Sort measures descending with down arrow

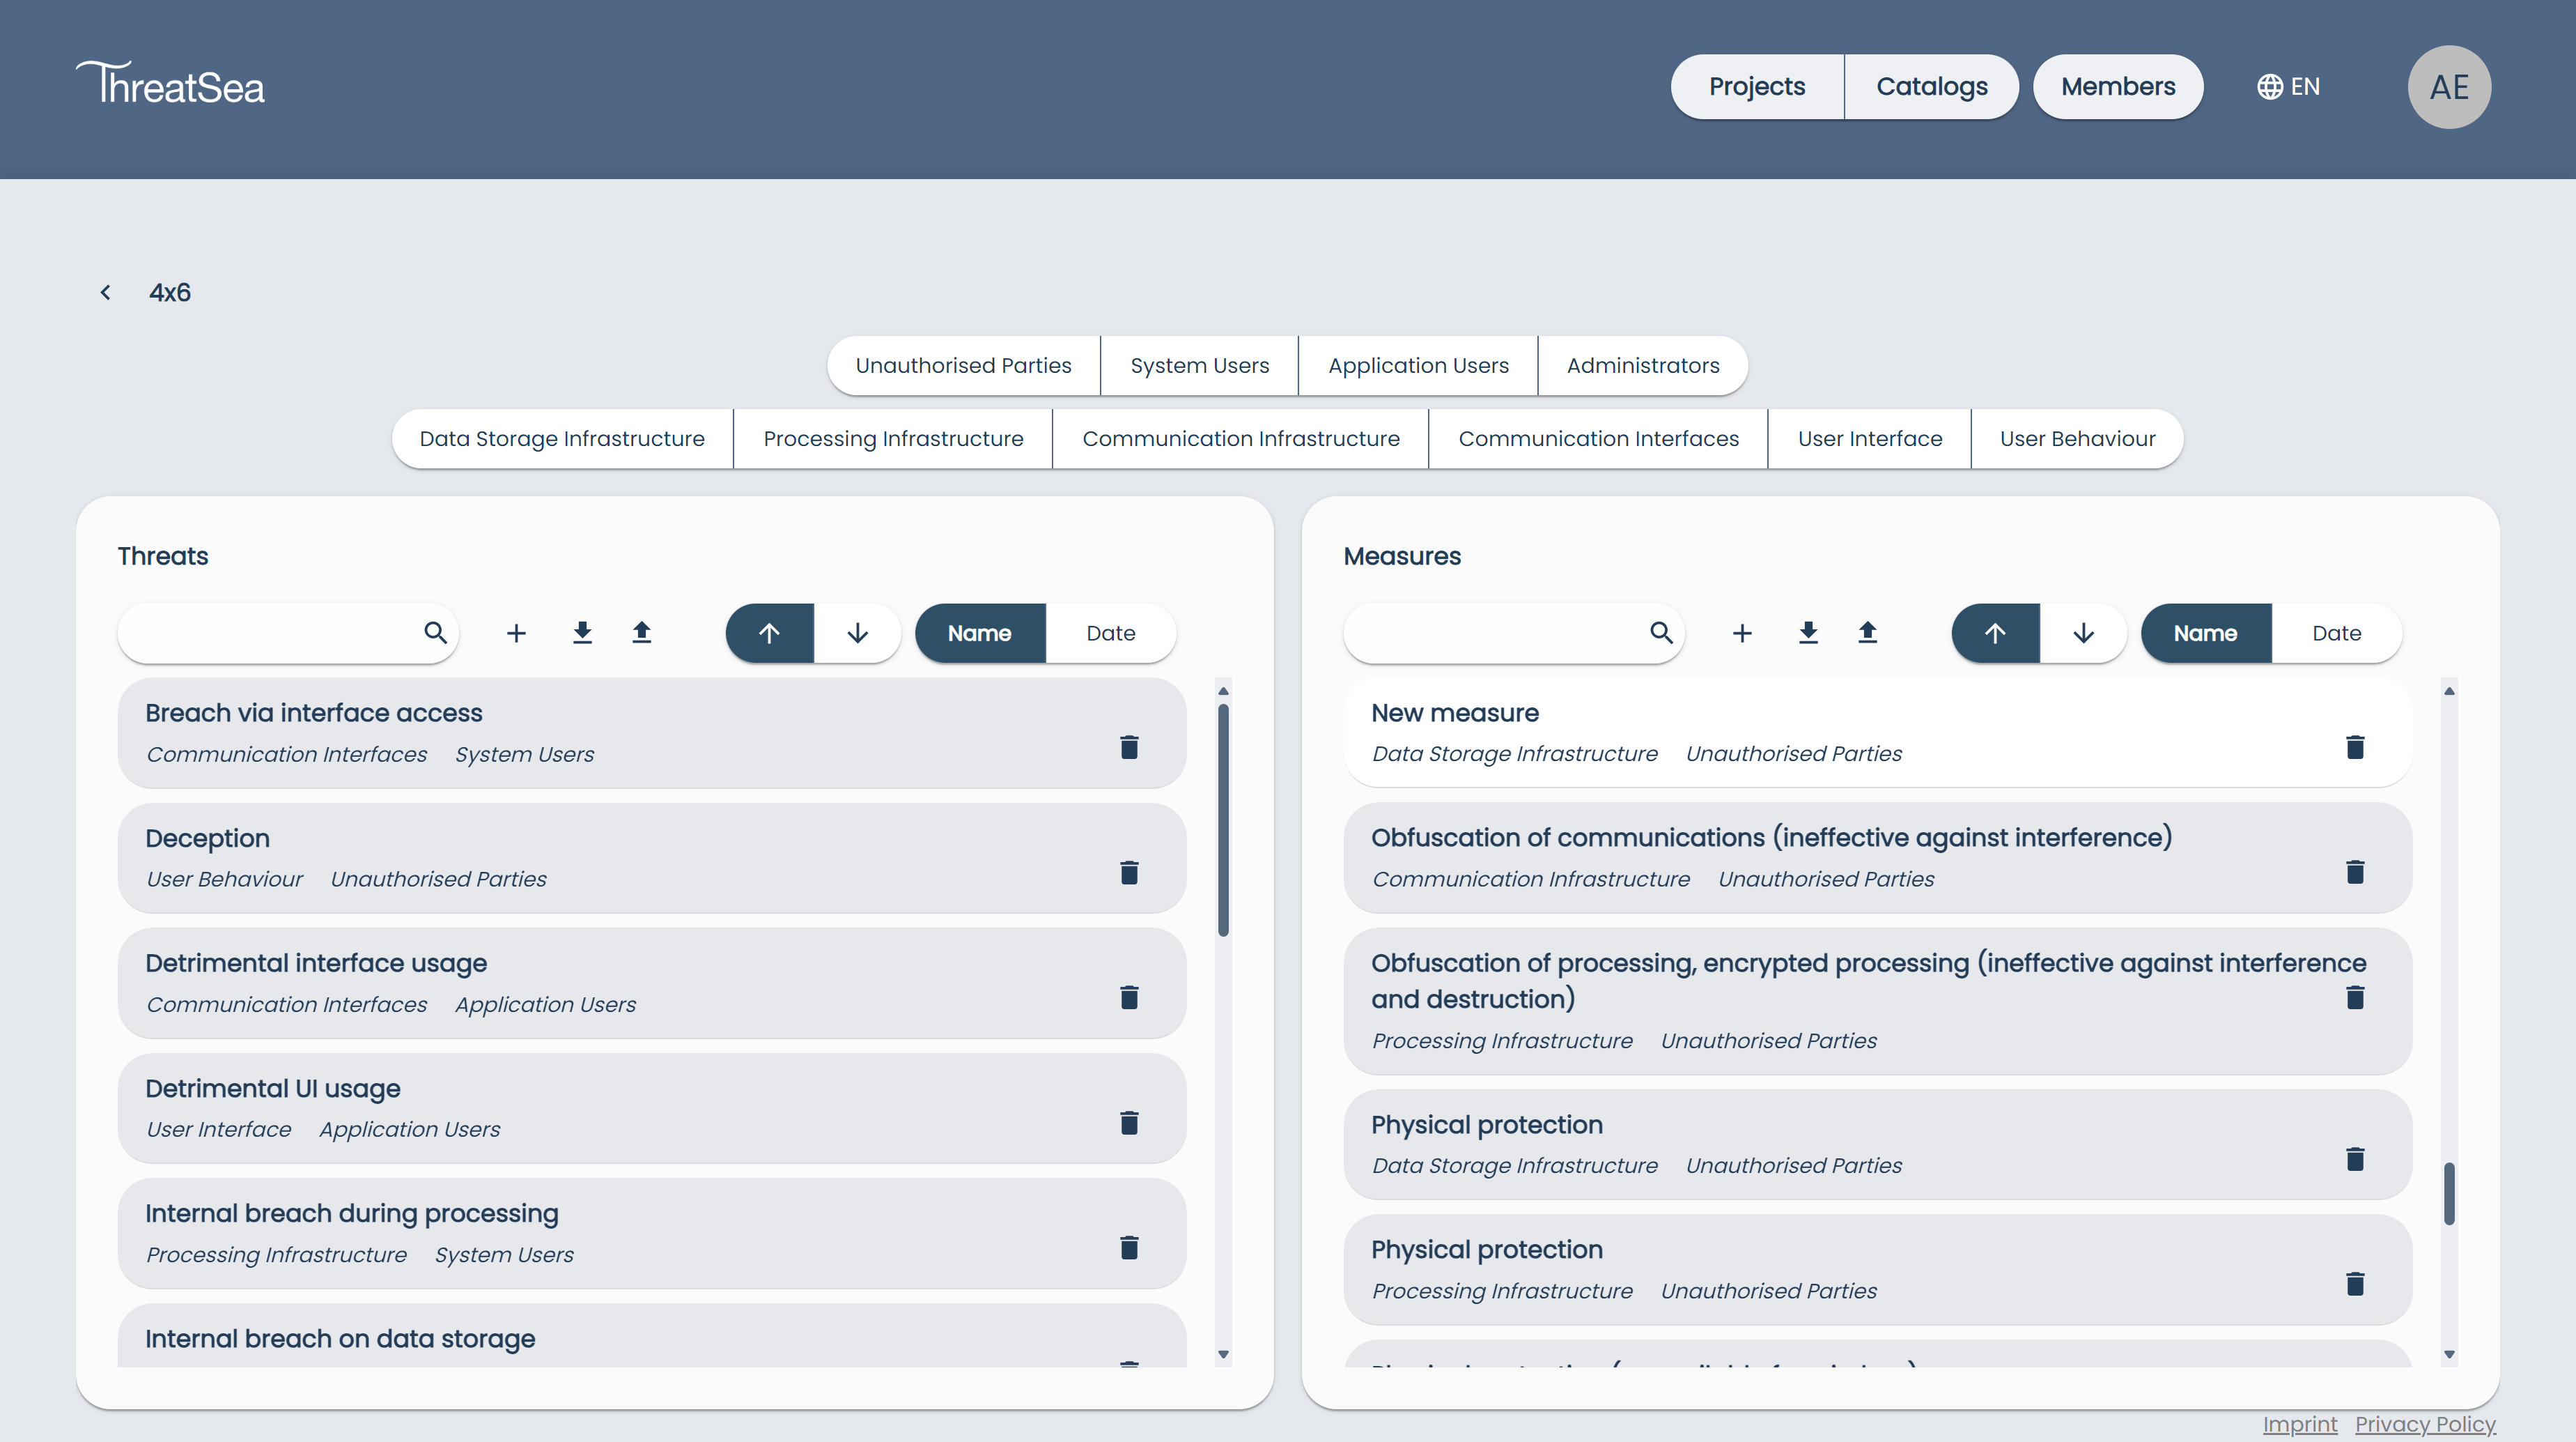coord(2083,632)
